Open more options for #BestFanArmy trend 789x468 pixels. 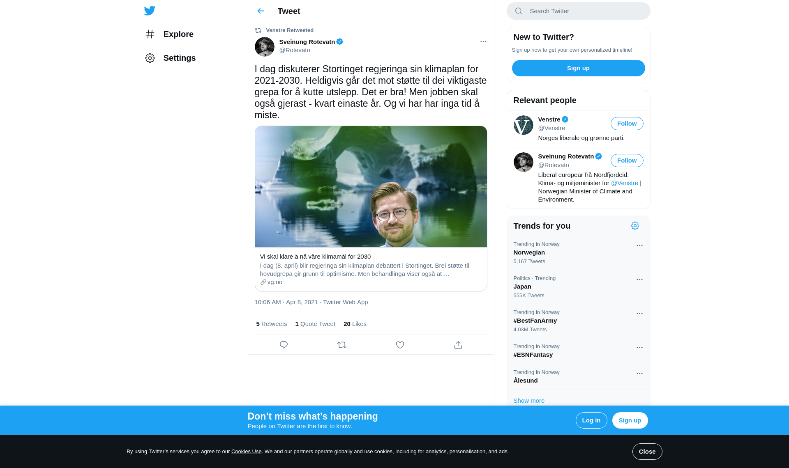pos(639,314)
